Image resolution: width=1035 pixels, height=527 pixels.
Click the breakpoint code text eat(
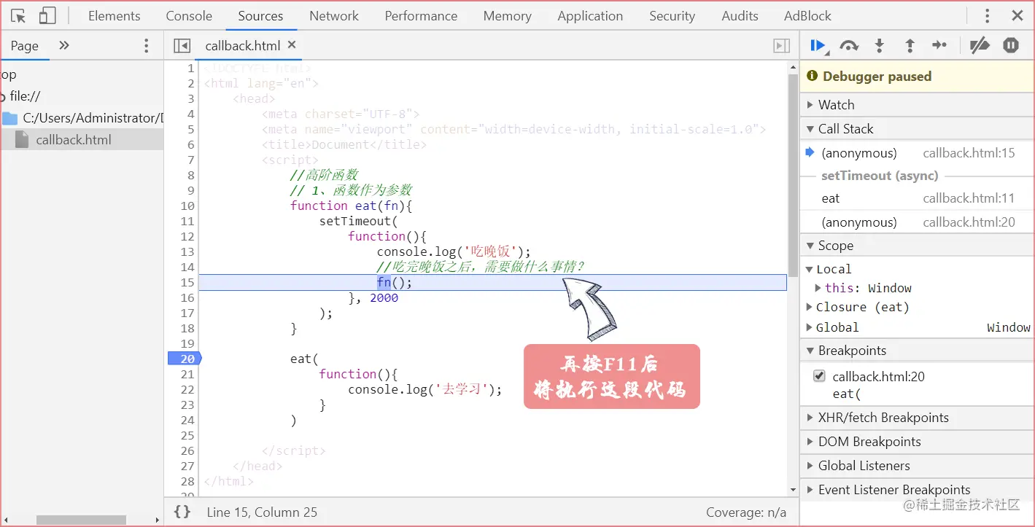click(847, 394)
